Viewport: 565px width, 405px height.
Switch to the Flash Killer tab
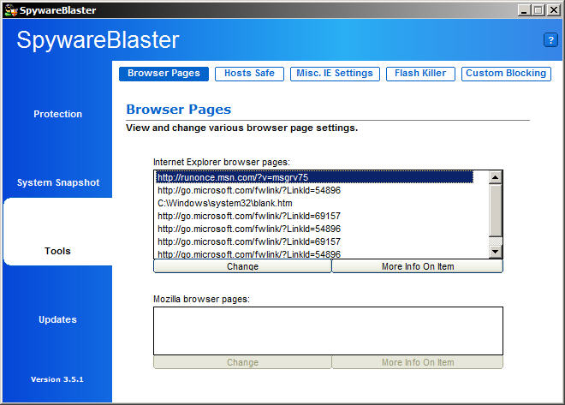tap(420, 74)
